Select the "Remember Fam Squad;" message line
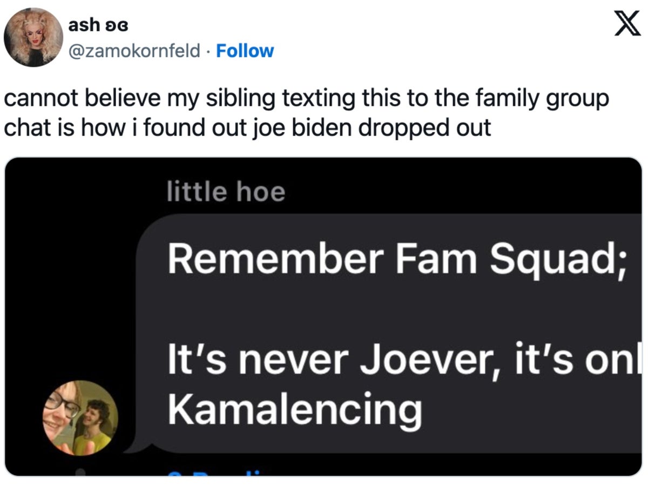648x486 pixels. pyautogui.click(x=397, y=258)
